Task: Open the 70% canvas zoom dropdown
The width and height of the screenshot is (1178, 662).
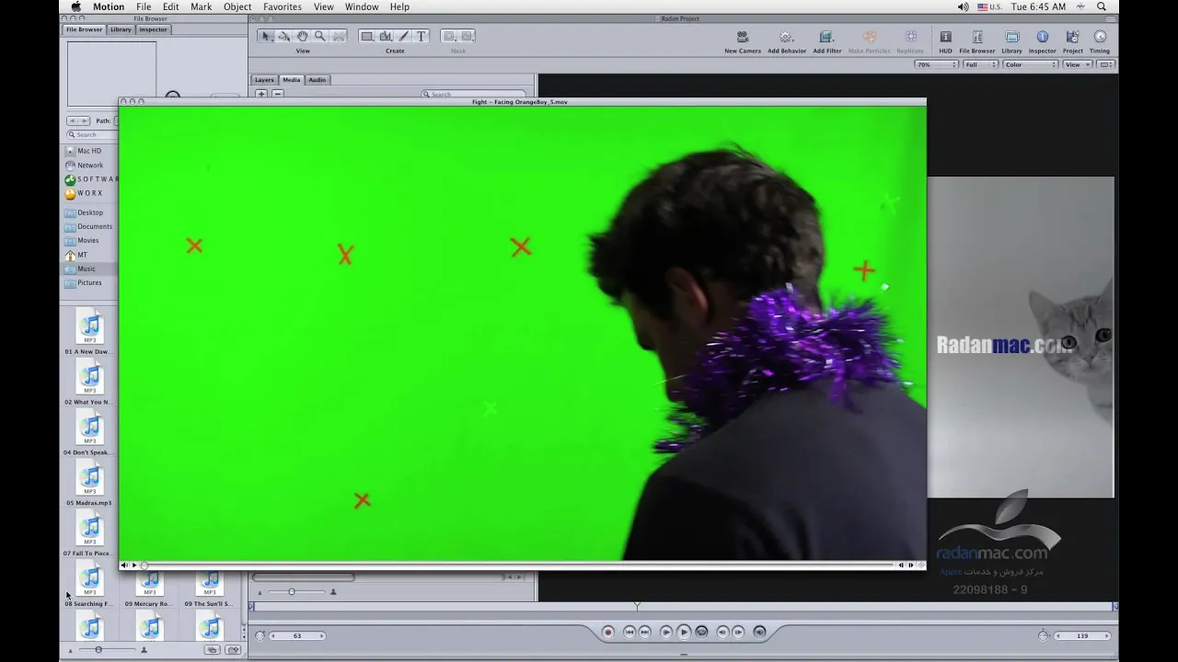Action: coord(935,64)
